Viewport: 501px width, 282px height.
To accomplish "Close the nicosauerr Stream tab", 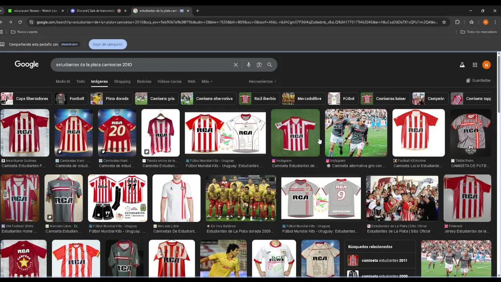I will pyautogui.click(x=63, y=11).
